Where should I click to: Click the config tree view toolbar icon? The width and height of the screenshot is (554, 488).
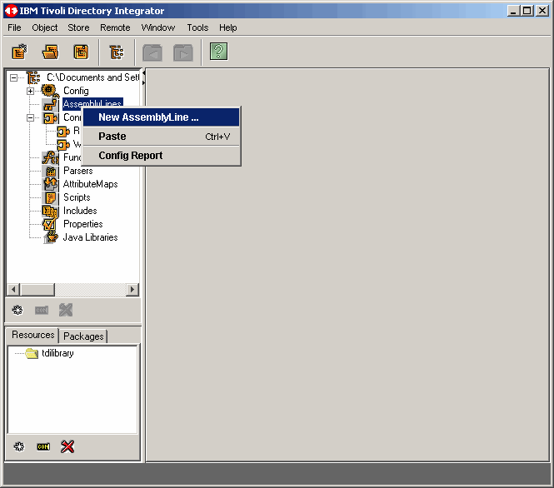[x=117, y=52]
